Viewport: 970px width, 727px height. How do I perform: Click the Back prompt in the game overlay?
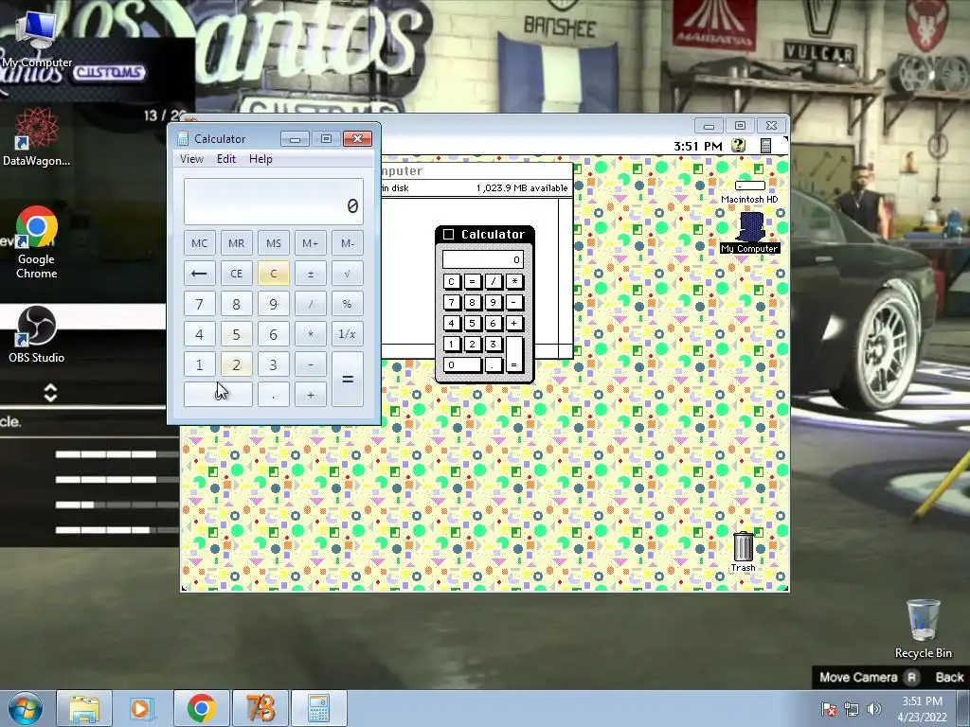[949, 678]
